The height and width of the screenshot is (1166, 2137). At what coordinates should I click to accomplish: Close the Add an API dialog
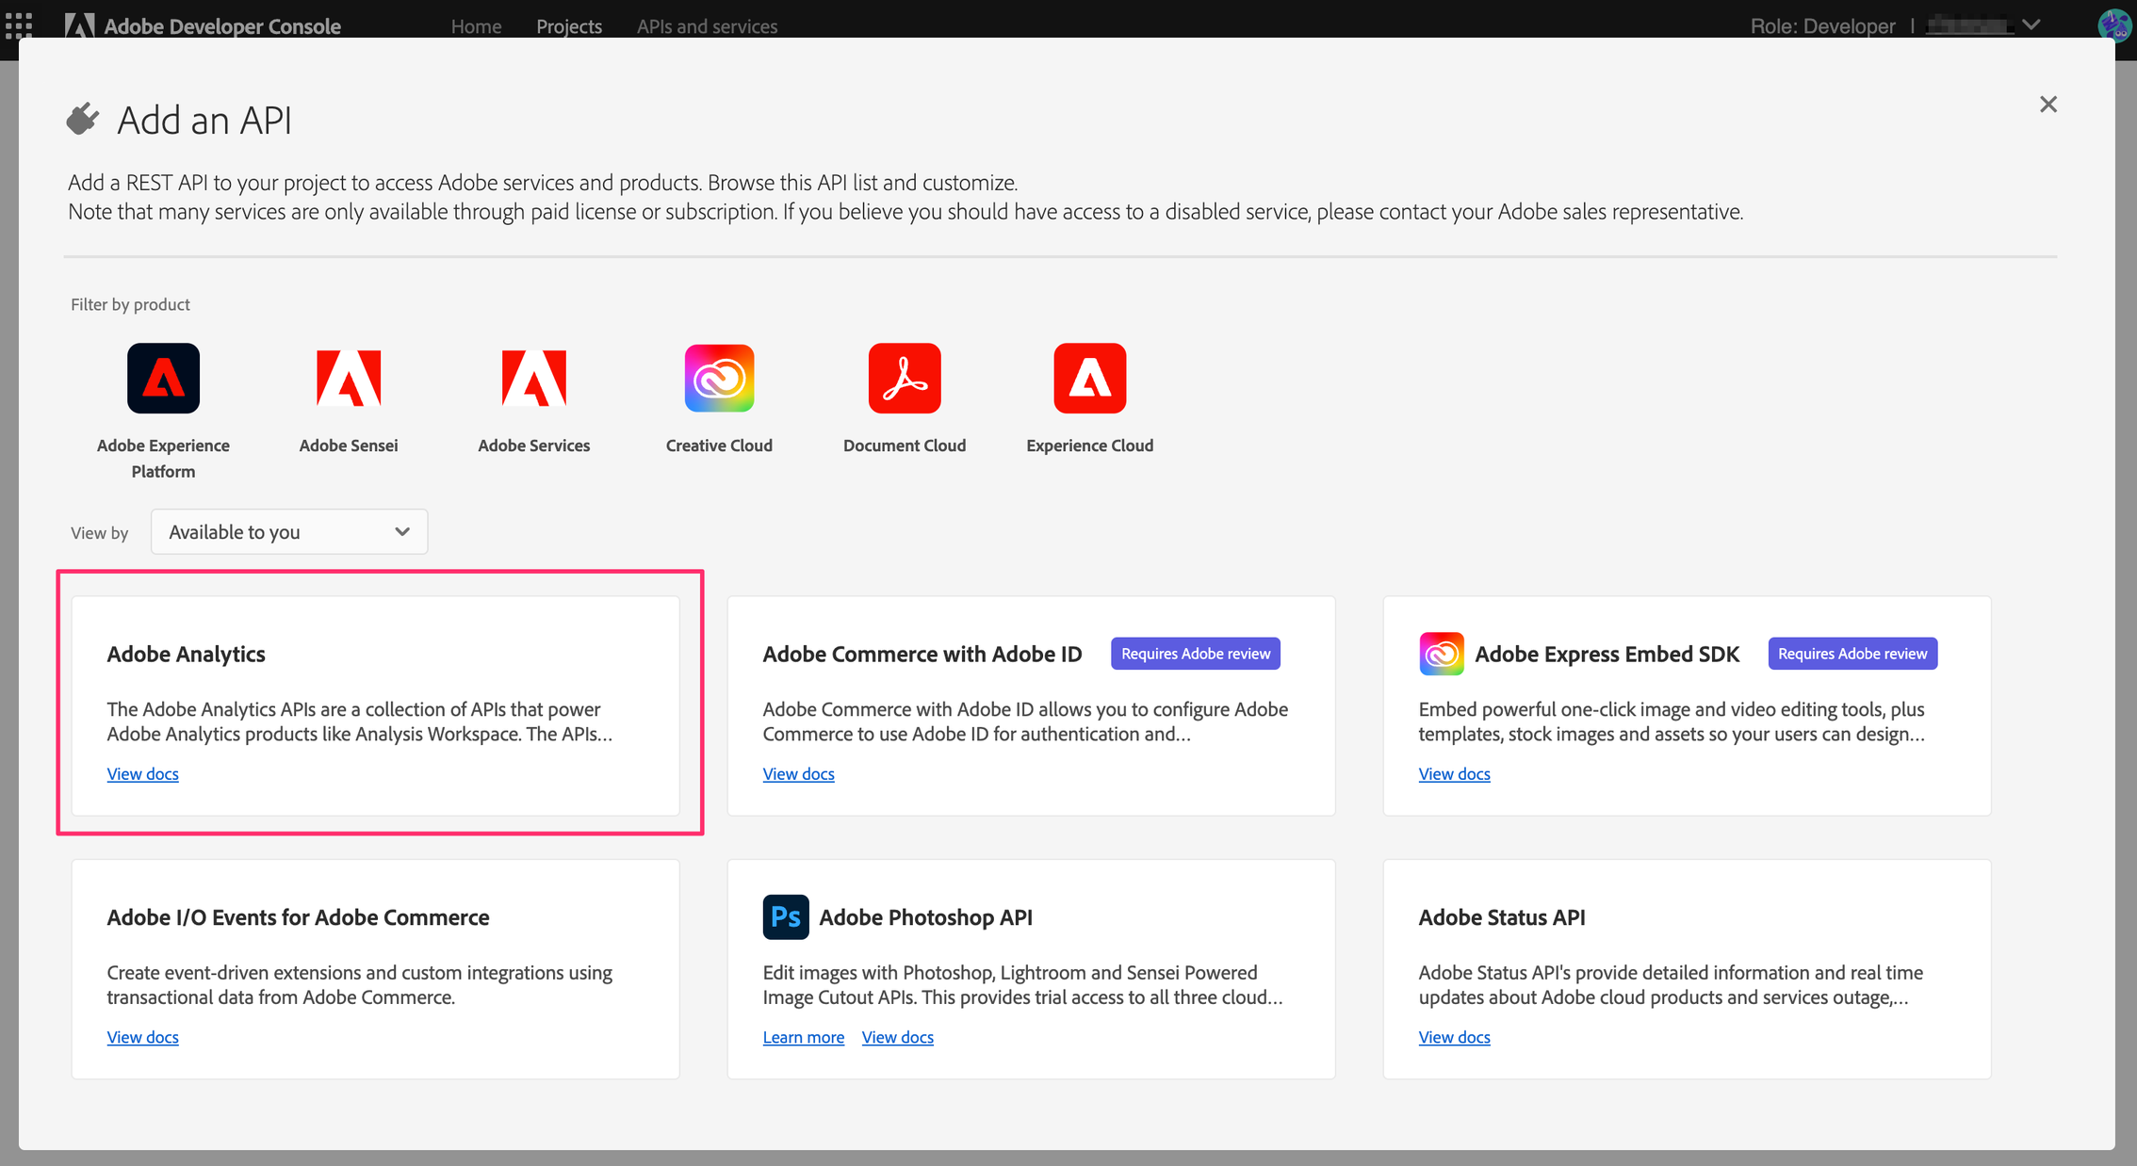[x=2048, y=105]
